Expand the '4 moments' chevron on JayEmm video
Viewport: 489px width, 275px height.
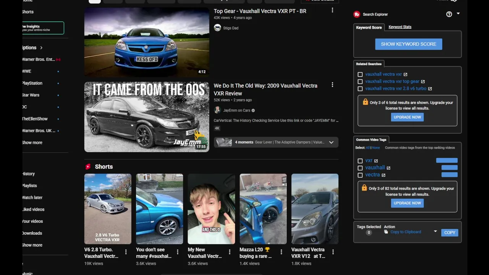331,142
